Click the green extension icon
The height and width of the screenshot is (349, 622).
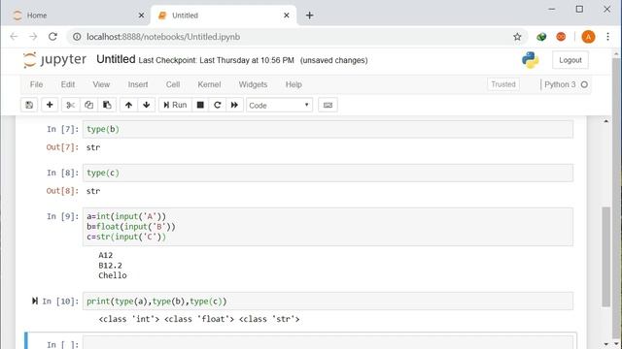pyautogui.click(x=541, y=37)
